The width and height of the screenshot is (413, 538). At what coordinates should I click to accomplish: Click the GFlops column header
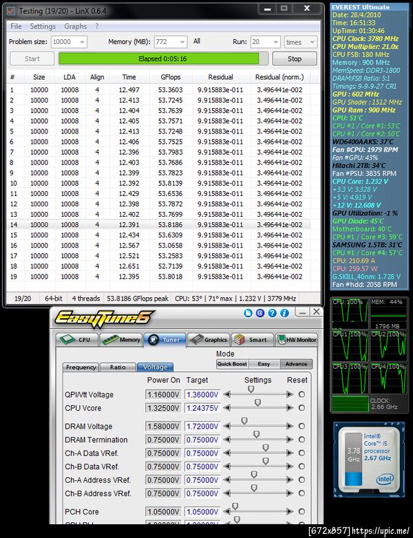[x=171, y=77]
